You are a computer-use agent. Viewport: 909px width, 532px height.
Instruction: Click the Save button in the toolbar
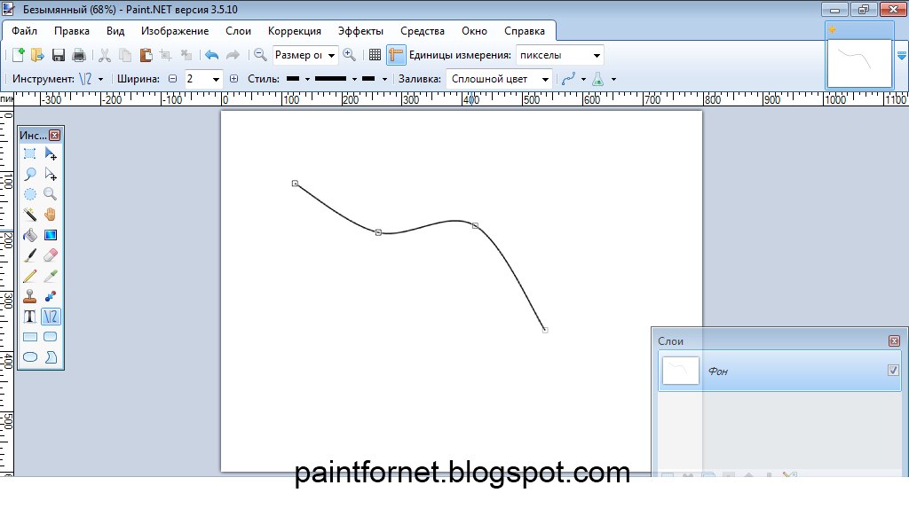59,54
